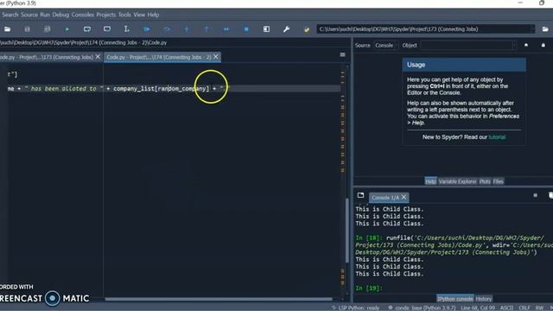
Task: Step into function debug icon
Action: pyautogui.click(x=187, y=29)
